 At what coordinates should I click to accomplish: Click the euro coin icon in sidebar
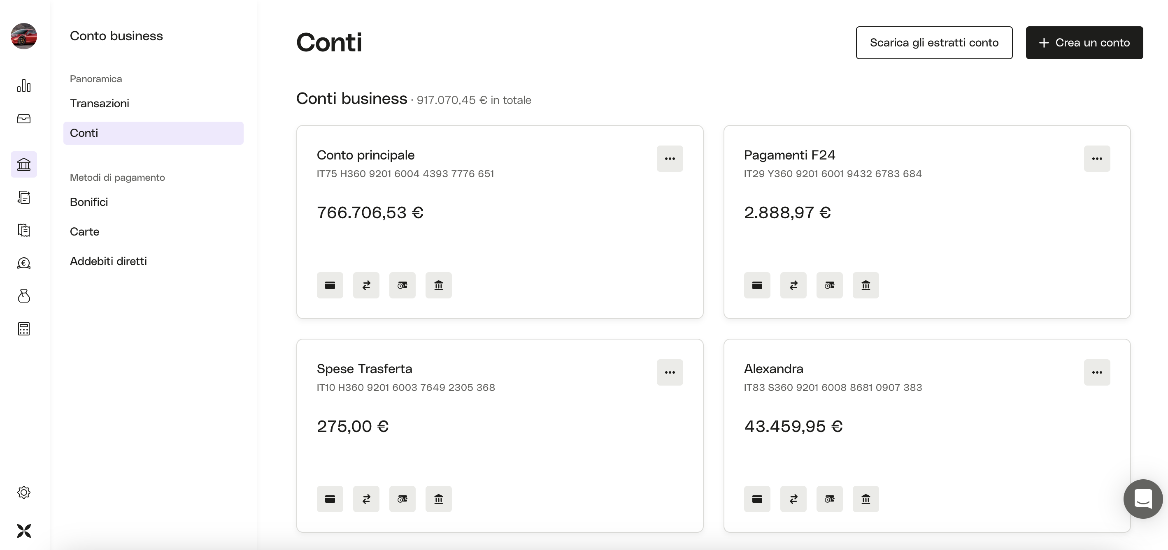coord(23,263)
